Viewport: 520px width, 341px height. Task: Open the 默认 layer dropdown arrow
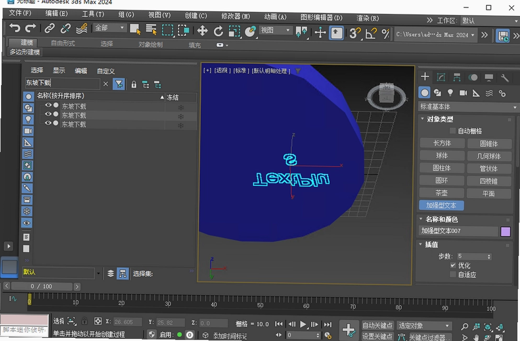point(98,273)
